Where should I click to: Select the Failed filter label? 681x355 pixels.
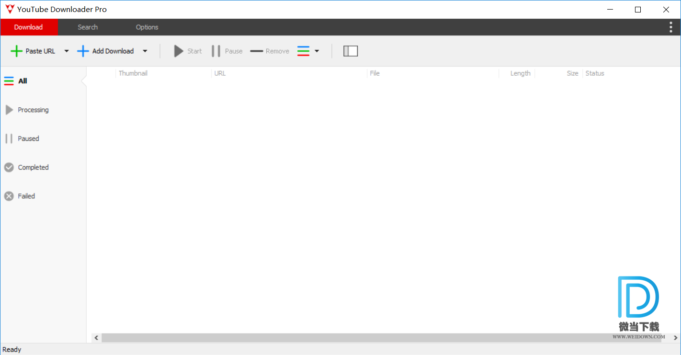(26, 196)
